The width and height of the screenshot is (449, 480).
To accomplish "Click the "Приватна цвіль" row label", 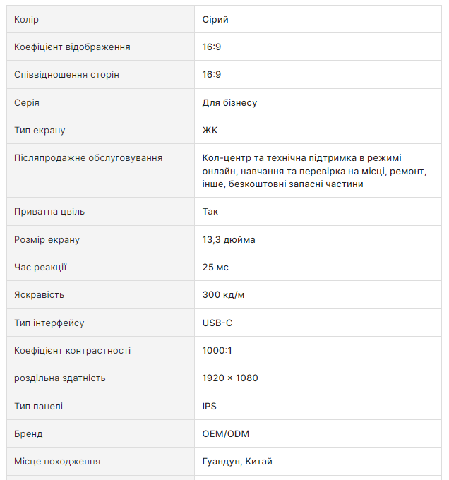I will (49, 211).
